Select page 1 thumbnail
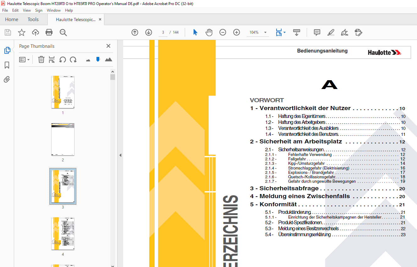Viewport: 417px width, 267px height. click(x=63, y=92)
